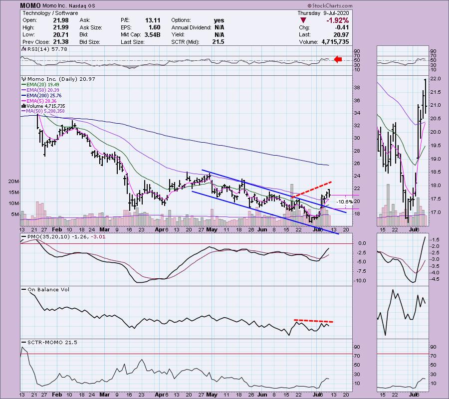
Task: Click the SCTR-MOMO 21.5 panel label
Action: tap(52, 342)
